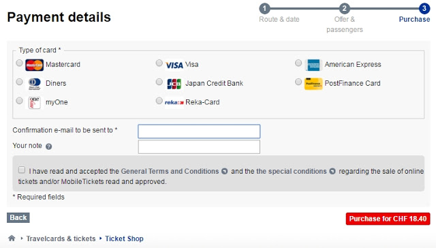Tick the terms and conditions acceptance checkbox
436x248 pixels.
[x=22, y=170]
